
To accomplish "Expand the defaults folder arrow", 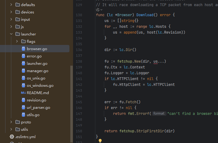I will [11, 5].
